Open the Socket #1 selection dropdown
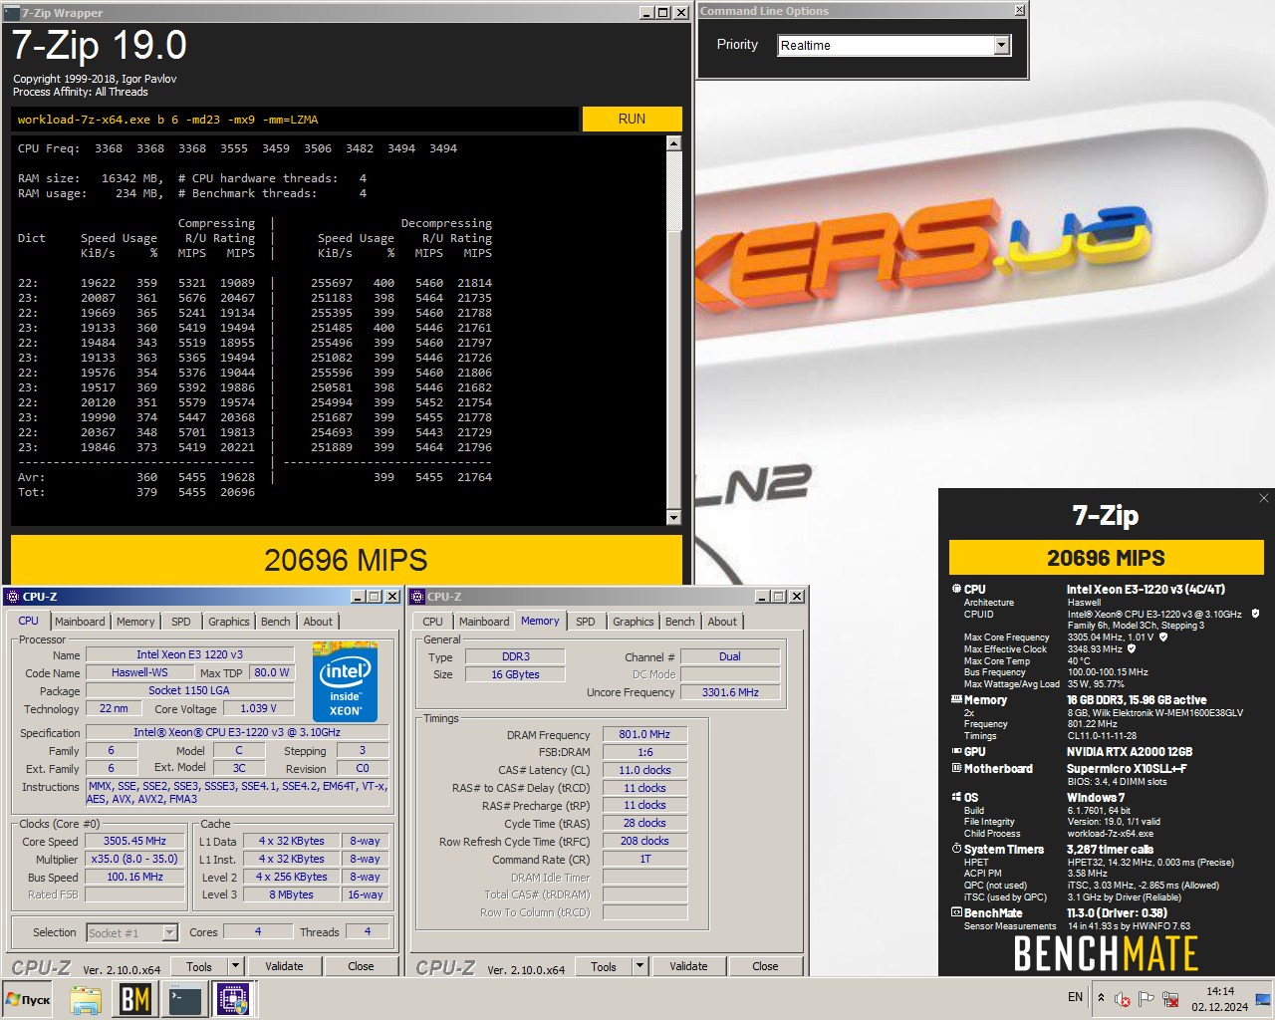The image size is (1275, 1020). tap(169, 932)
